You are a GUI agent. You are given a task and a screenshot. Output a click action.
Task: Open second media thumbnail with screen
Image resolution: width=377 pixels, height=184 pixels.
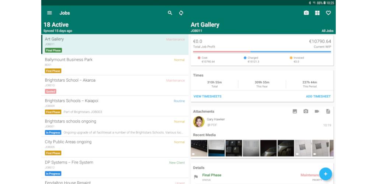coord(216,148)
